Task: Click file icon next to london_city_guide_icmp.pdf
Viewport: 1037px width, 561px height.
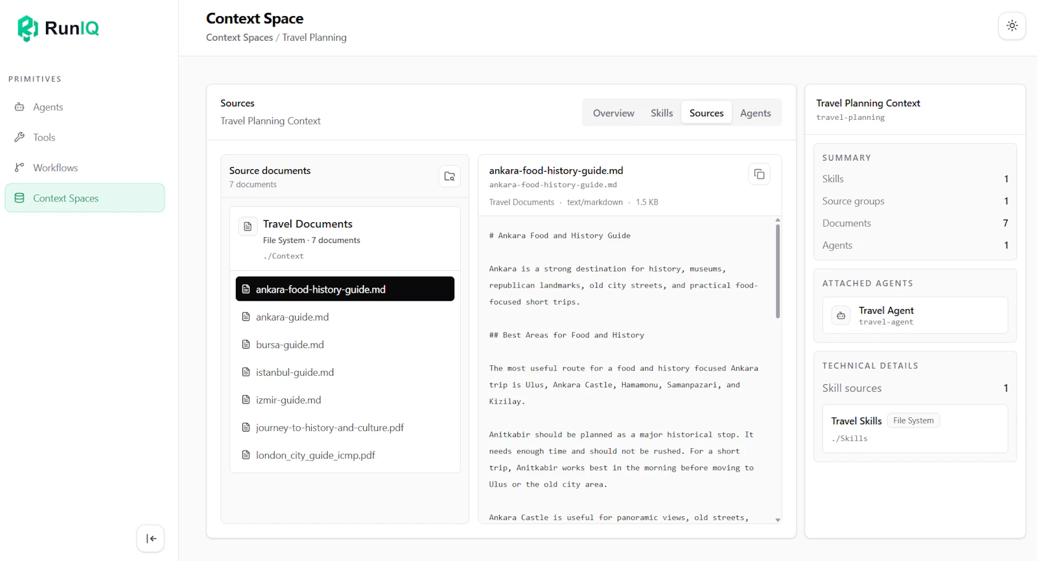Action: click(x=246, y=455)
